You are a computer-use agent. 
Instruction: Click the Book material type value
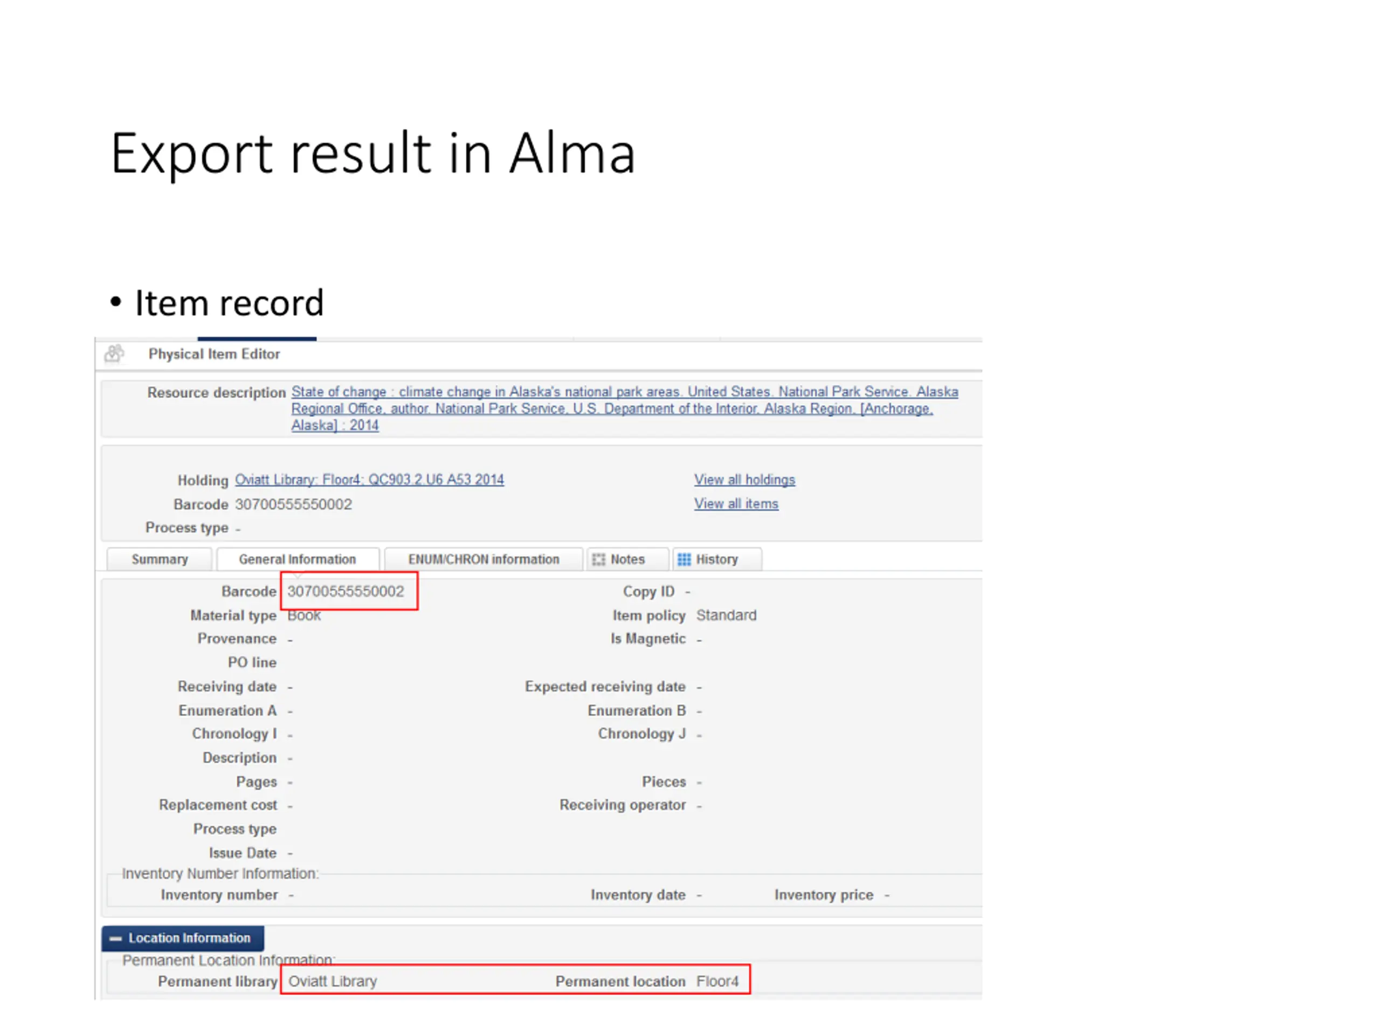pyautogui.click(x=304, y=615)
